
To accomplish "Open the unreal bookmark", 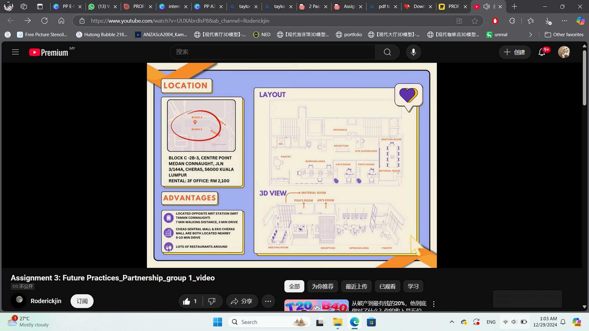I will (497, 35).
